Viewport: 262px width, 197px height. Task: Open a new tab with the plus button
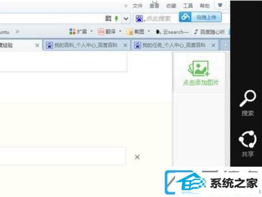(225, 45)
